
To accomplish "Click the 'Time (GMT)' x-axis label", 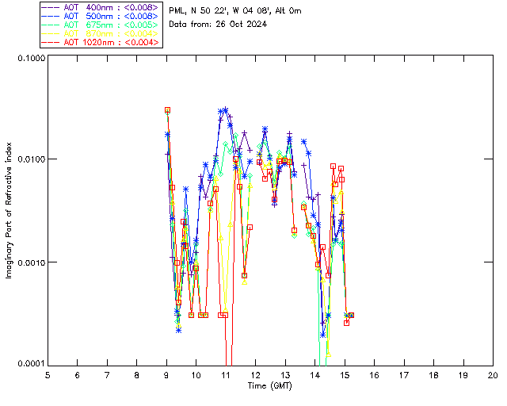I will tap(269, 386).
